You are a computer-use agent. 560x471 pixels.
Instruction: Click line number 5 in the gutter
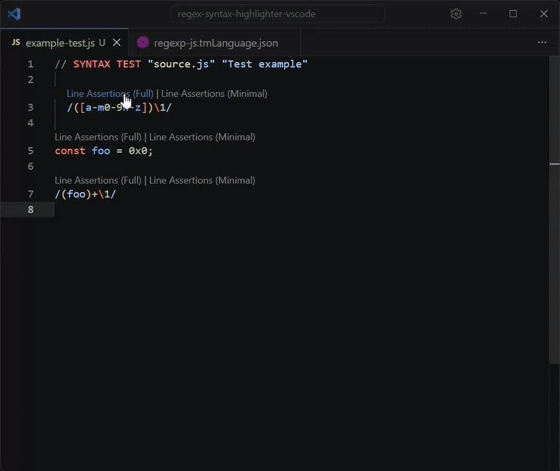tap(30, 150)
